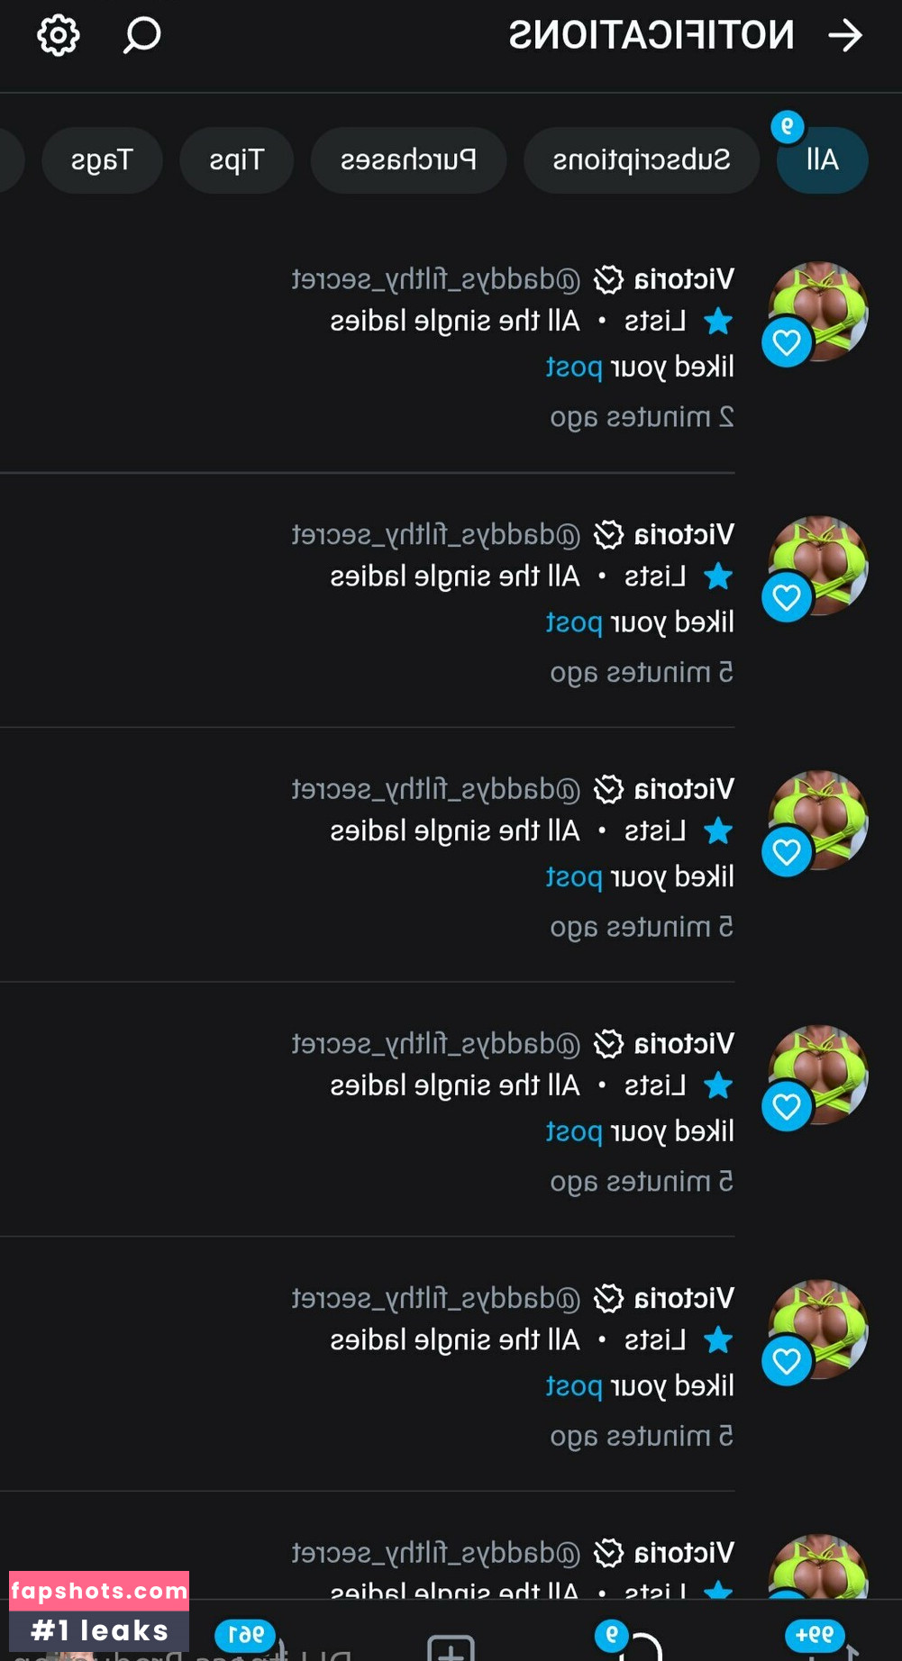Switch to the Subscriptions tab

(641, 160)
